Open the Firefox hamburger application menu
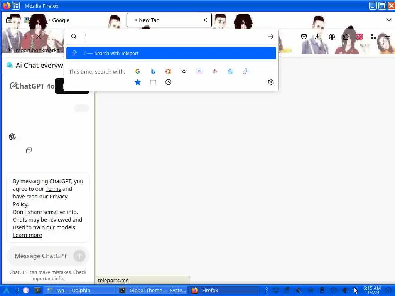This screenshot has width=395, height=296. [x=387, y=37]
